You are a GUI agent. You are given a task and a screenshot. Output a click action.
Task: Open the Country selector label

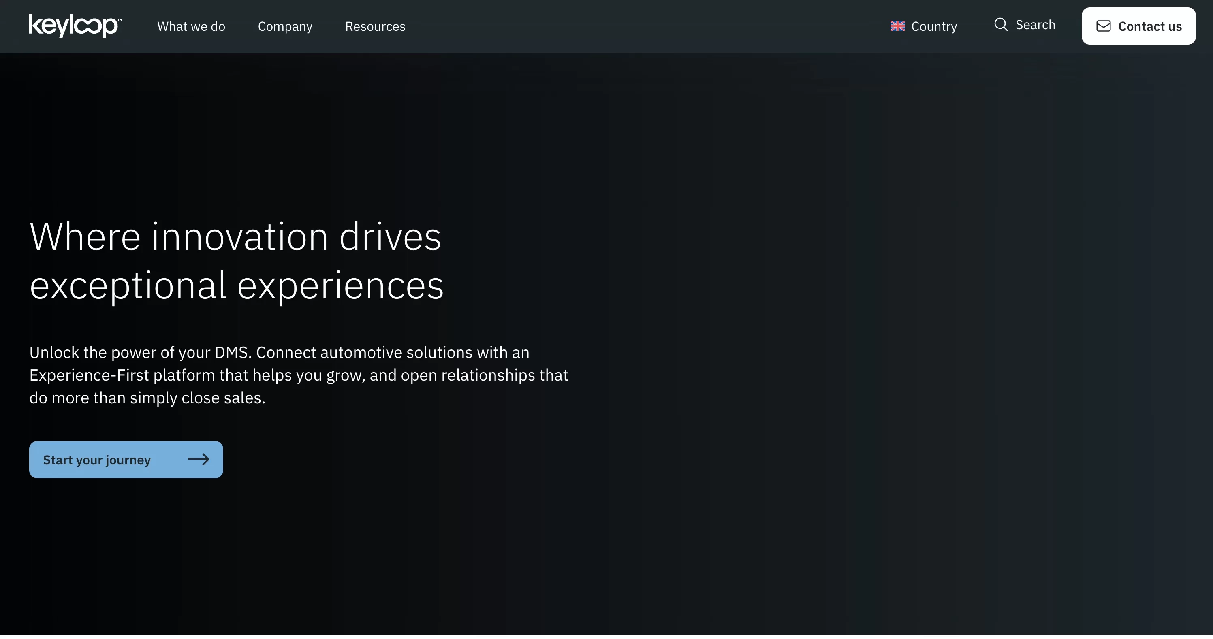point(934,27)
